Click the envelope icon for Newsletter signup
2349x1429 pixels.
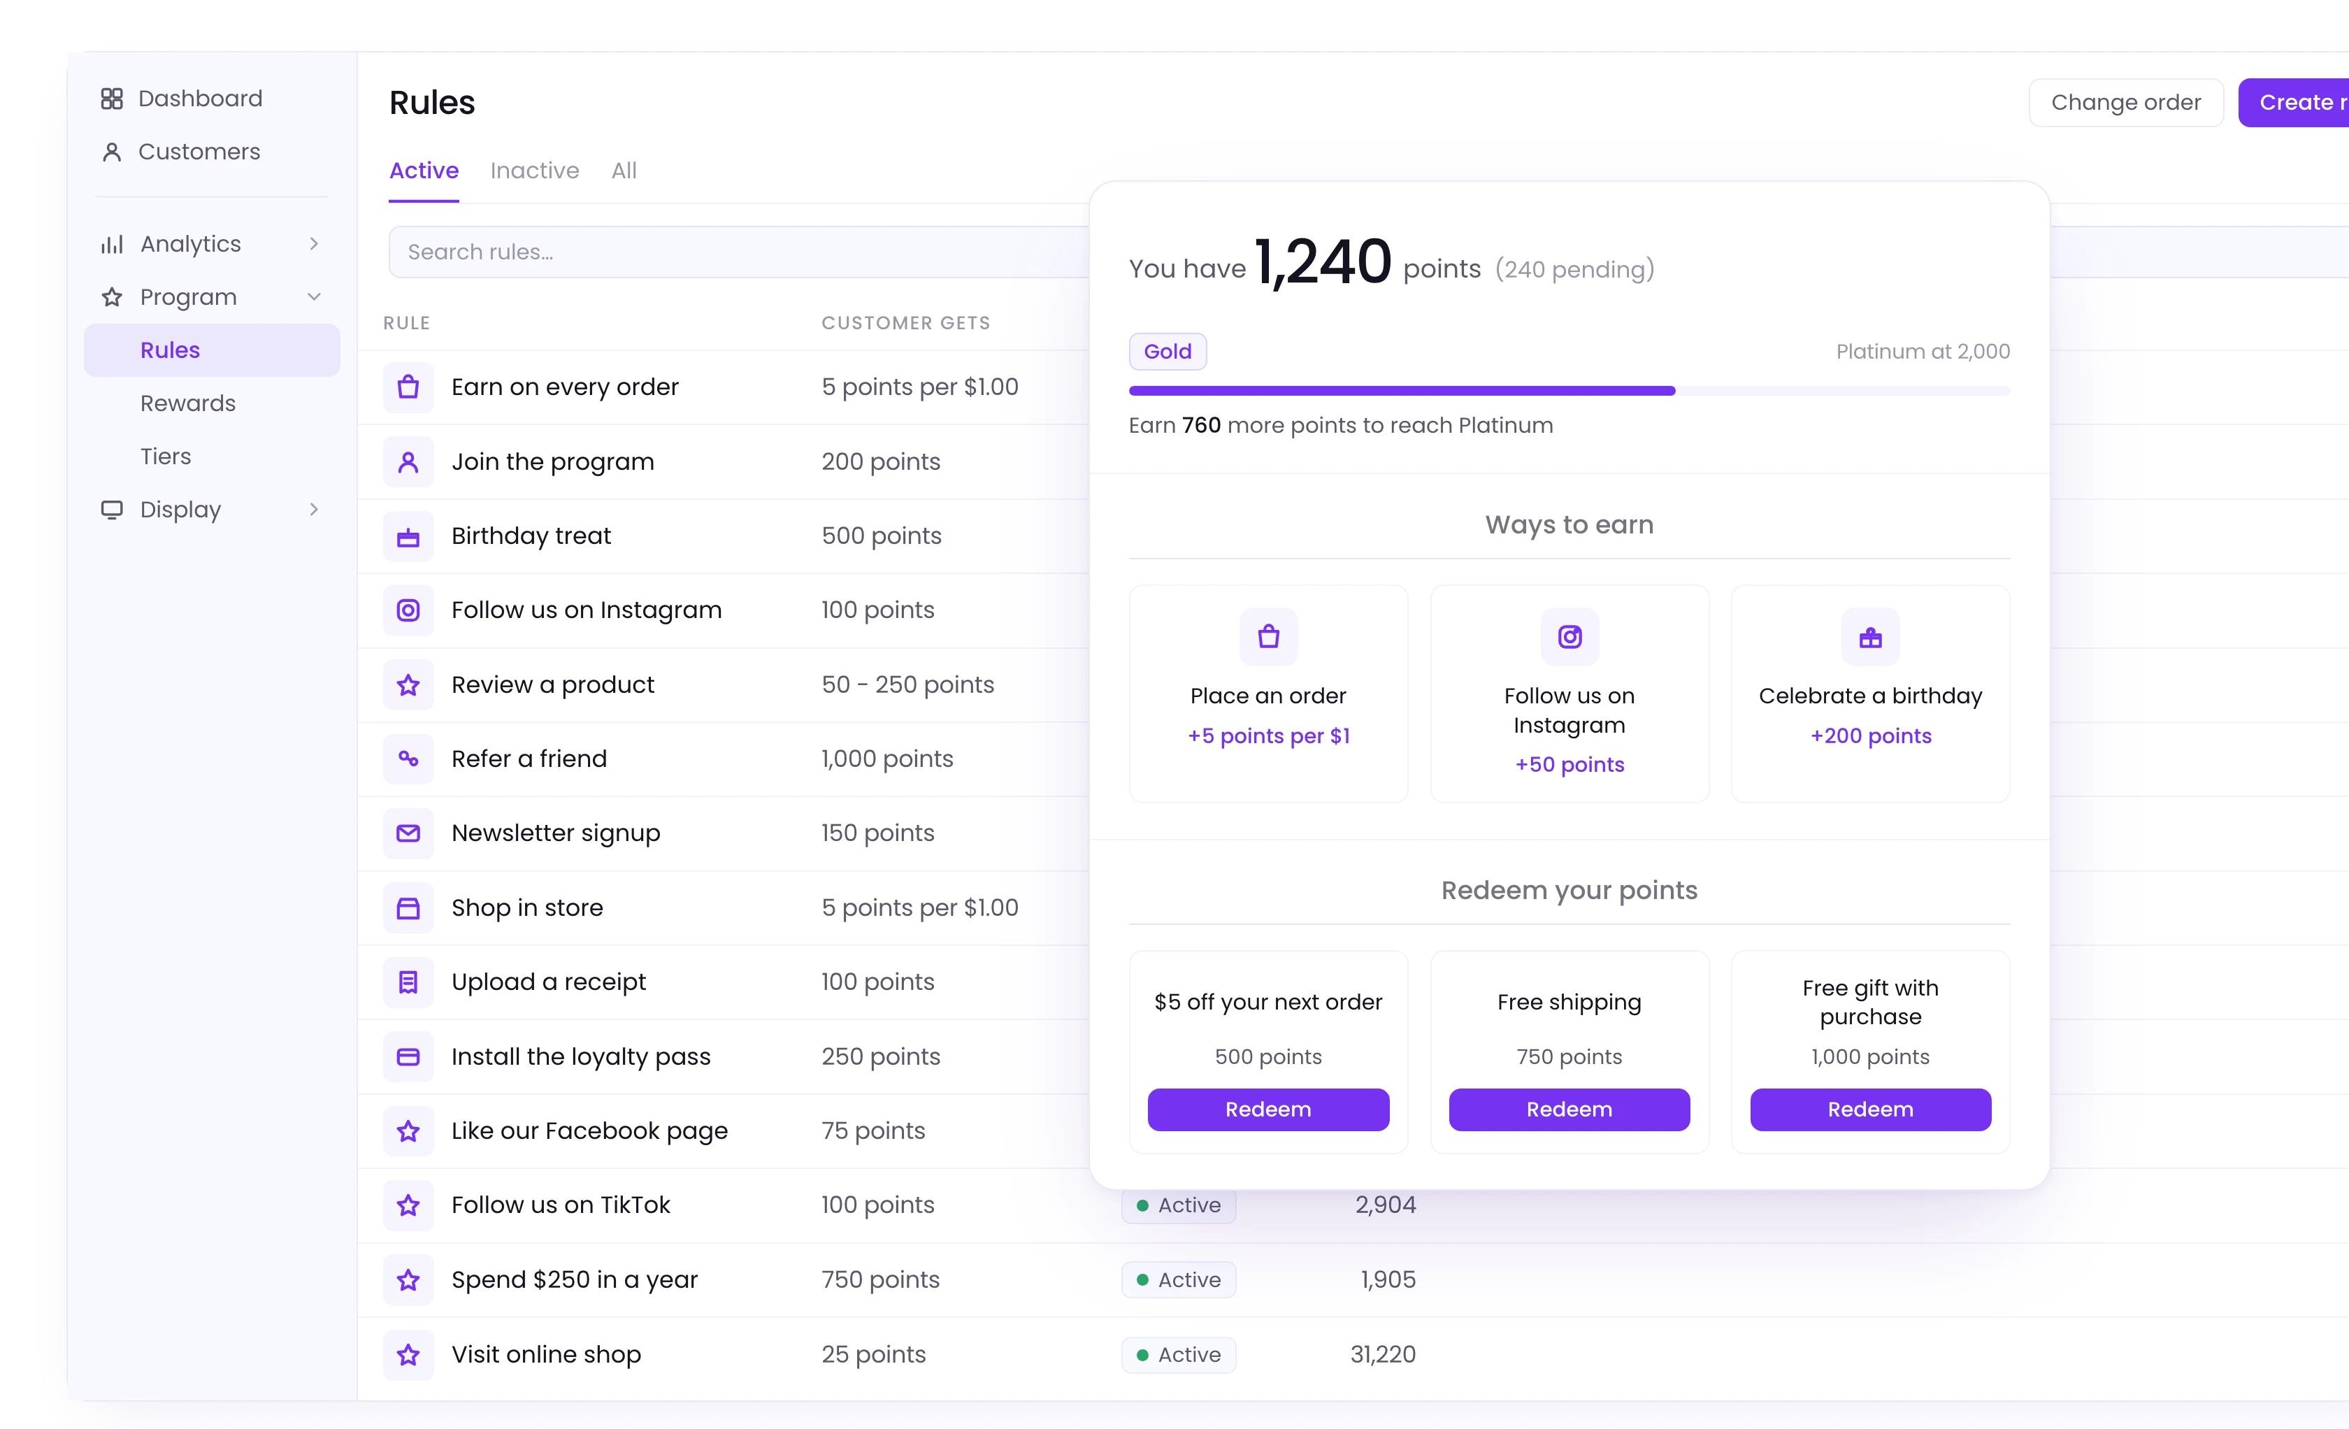click(x=408, y=833)
